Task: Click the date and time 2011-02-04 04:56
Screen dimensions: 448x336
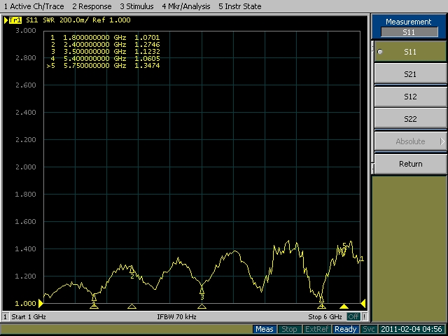Action: pyautogui.click(x=412, y=329)
